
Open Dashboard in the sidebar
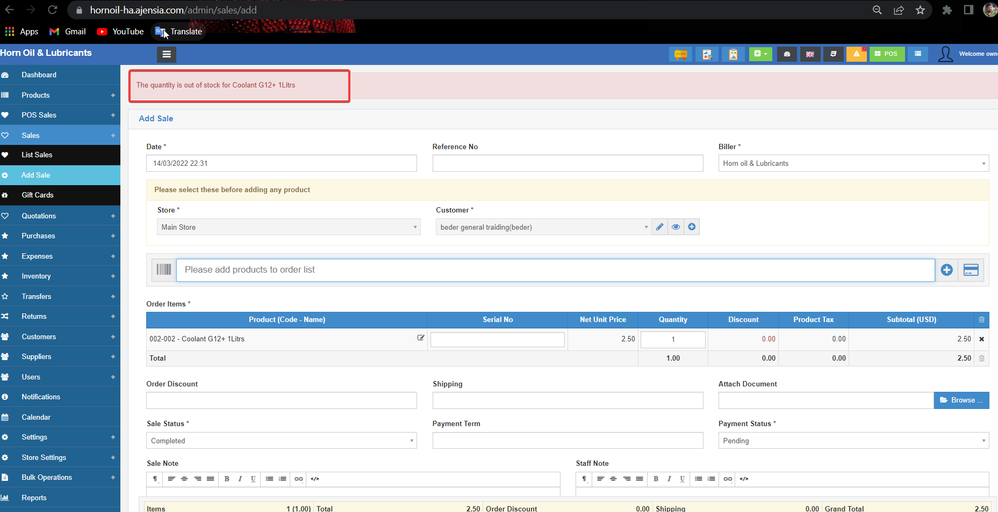pyautogui.click(x=60, y=75)
